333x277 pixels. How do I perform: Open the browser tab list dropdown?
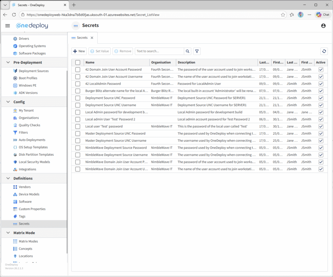5,5
